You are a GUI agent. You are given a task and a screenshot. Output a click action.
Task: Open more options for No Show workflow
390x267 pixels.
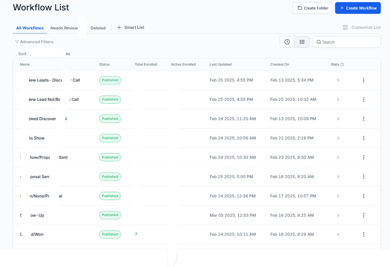coord(364,138)
